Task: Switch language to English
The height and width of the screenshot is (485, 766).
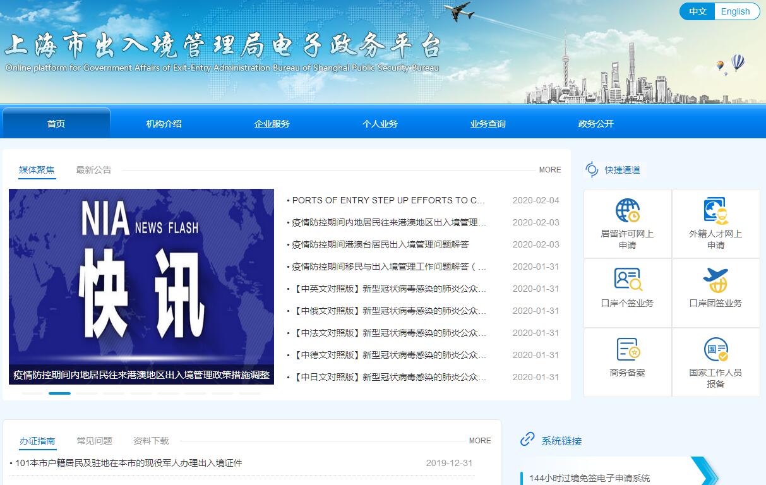Action: click(x=735, y=11)
